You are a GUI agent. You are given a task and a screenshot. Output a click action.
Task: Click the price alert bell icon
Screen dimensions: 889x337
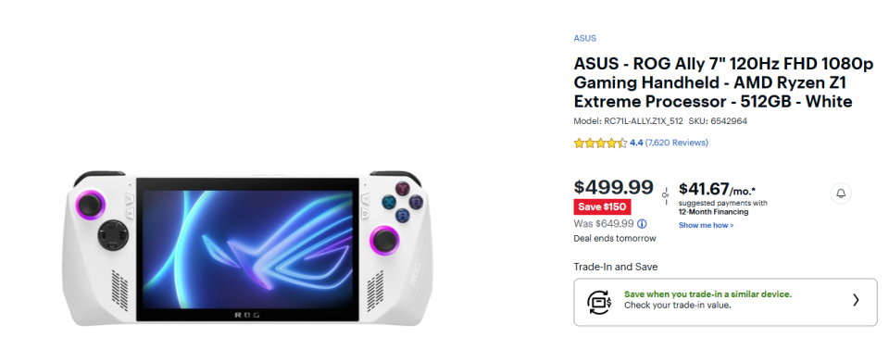point(841,193)
